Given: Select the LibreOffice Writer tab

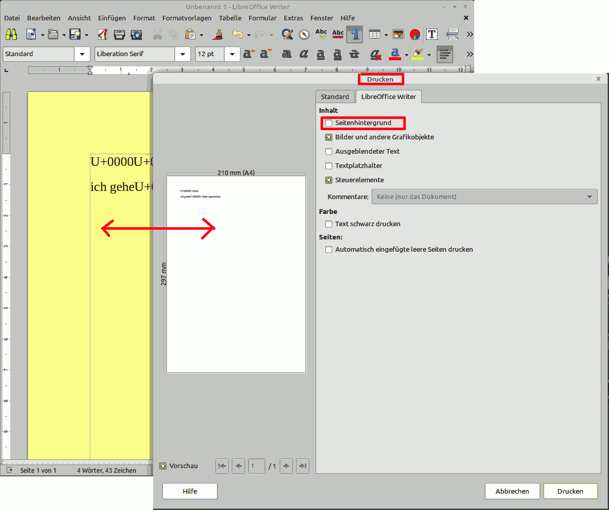Looking at the screenshot, I should (388, 96).
